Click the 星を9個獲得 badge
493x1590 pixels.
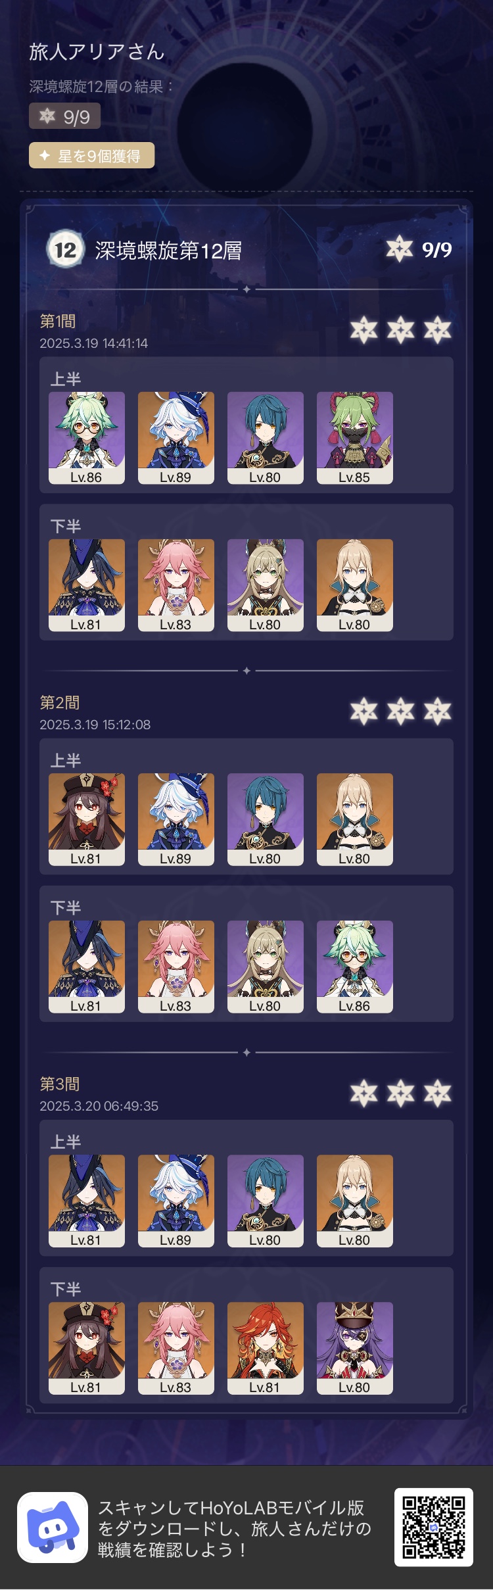(x=91, y=156)
